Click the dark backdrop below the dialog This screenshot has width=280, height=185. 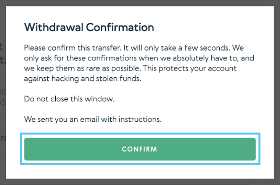pyautogui.click(x=140, y=182)
